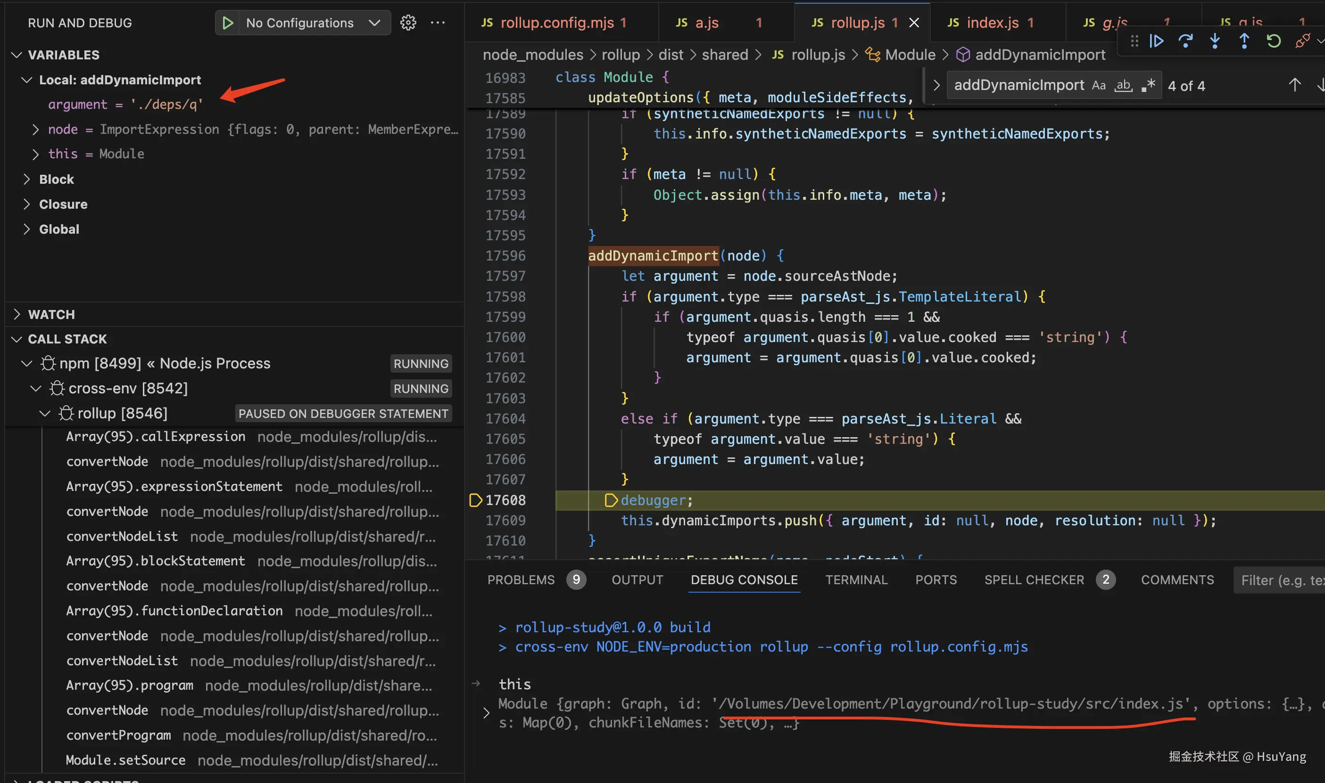Start debugging with green play button
The width and height of the screenshot is (1325, 783).
point(228,23)
